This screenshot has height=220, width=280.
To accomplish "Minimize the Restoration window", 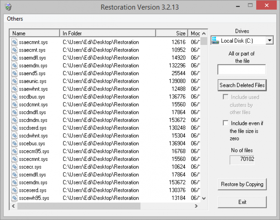I will [x=238, y=6].
